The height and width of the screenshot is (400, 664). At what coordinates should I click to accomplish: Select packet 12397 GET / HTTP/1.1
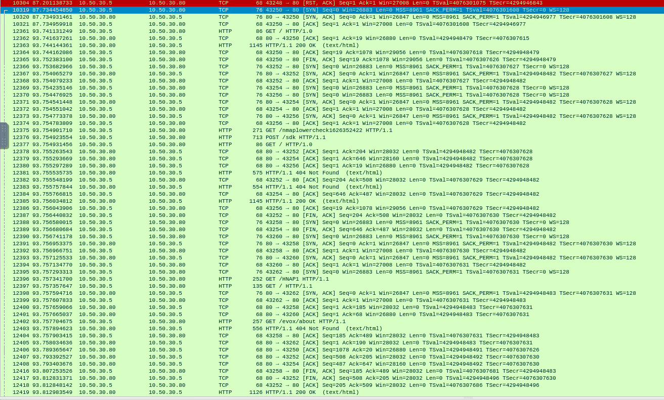click(304, 286)
